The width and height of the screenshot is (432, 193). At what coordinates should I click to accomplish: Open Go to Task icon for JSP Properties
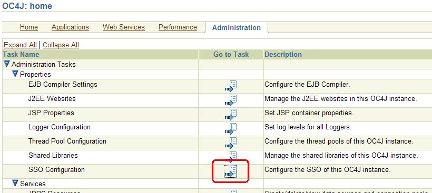pyautogui.click(x=231, y=115)
